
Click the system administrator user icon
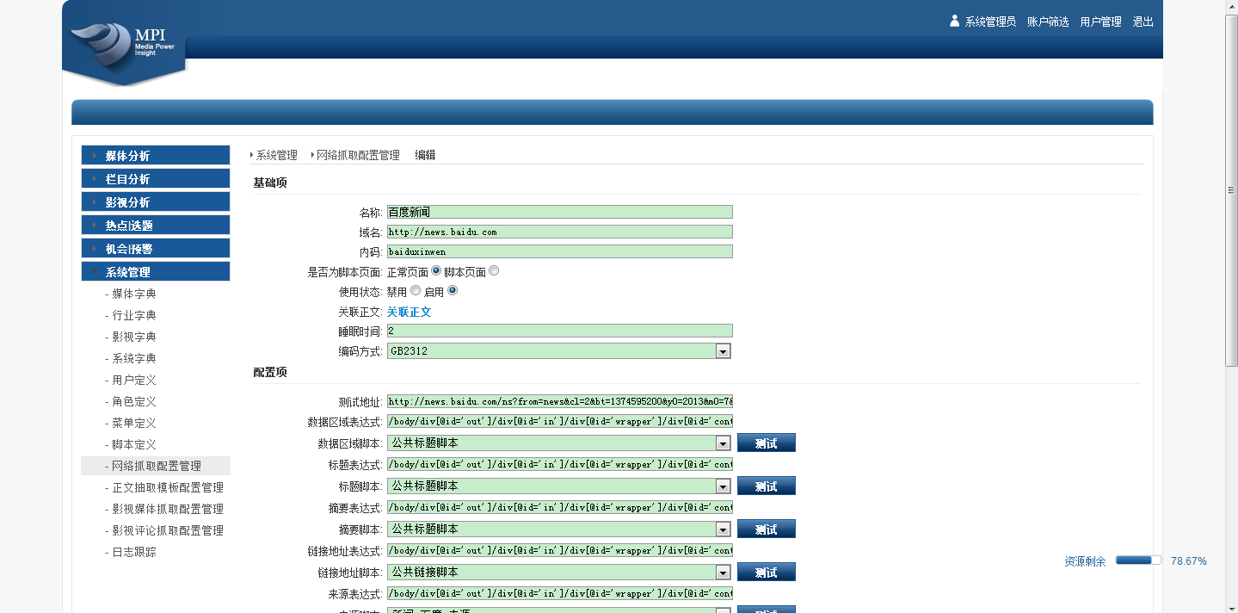click(954, 22)
